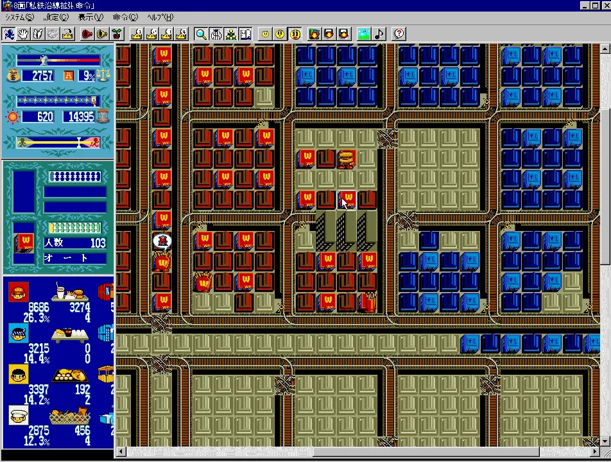The width and height of the screenshot is (611, 462).
Task: Select the sprout planting tool
Action: point(117,34)
